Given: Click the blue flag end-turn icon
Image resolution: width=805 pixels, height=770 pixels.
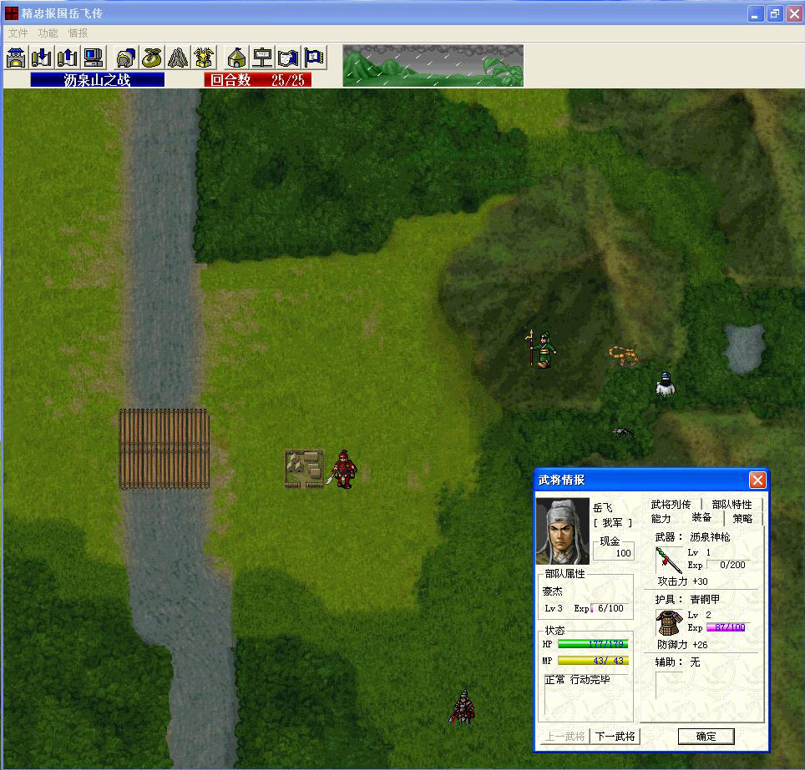Looking at the screenshot, I should pos(314,58).
